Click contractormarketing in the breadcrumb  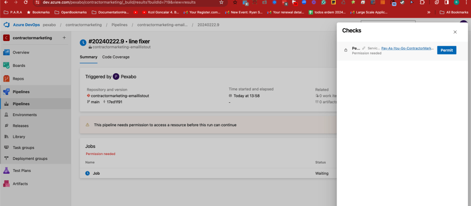[x=83, y=25]
